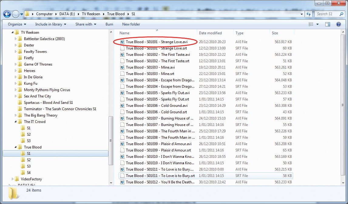Click the 564.091 KB size value
This screenshot has height=204, width=348.
[x=283, y=118]
